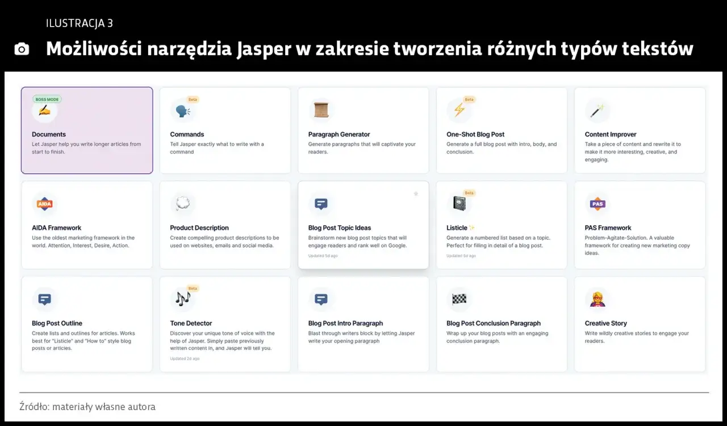Choose the Blog Post Outline title
The width and height of the screenshot is (727, 426).
click(x=57, y=323)
